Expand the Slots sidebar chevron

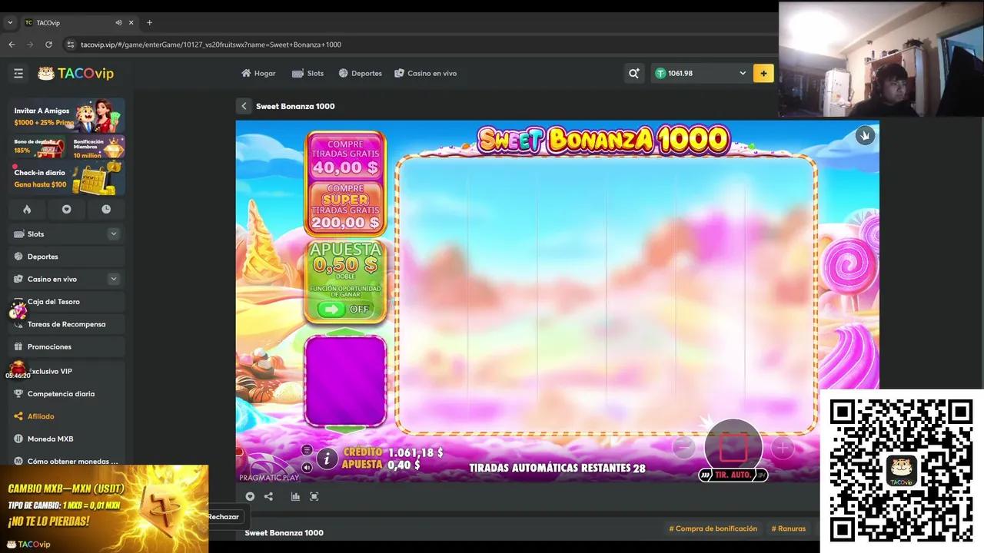(114, 234)
